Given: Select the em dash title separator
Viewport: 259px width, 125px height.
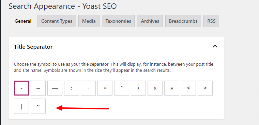Looking at the screenshot, I should tap(55, 88).
